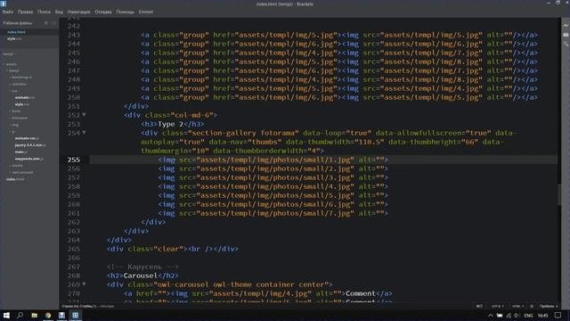Click the Brackets app icon in title bar
The width and height of the screenshot is (570, 321).
click(x=4, y=4)
